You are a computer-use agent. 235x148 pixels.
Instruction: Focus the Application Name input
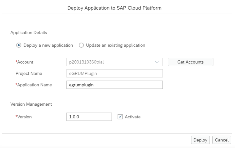pos(115,85)
